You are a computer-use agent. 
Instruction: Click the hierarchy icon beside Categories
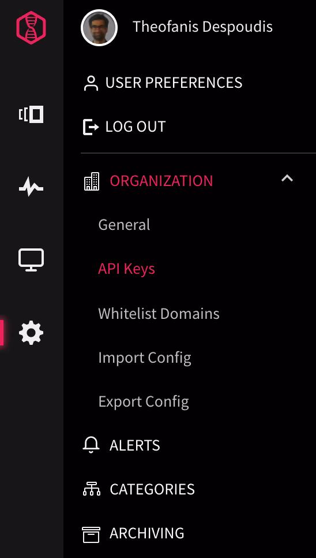pos(92,489)
